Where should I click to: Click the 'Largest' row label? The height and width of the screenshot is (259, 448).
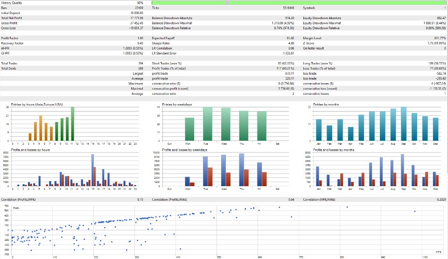(x=138, y=73)
